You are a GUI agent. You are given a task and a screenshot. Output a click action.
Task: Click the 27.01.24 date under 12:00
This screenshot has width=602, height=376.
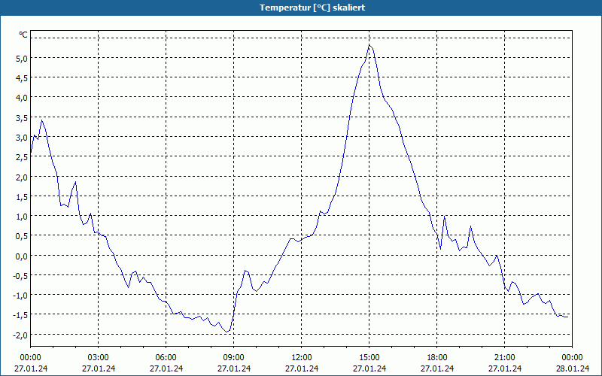[x=302, y=368]
